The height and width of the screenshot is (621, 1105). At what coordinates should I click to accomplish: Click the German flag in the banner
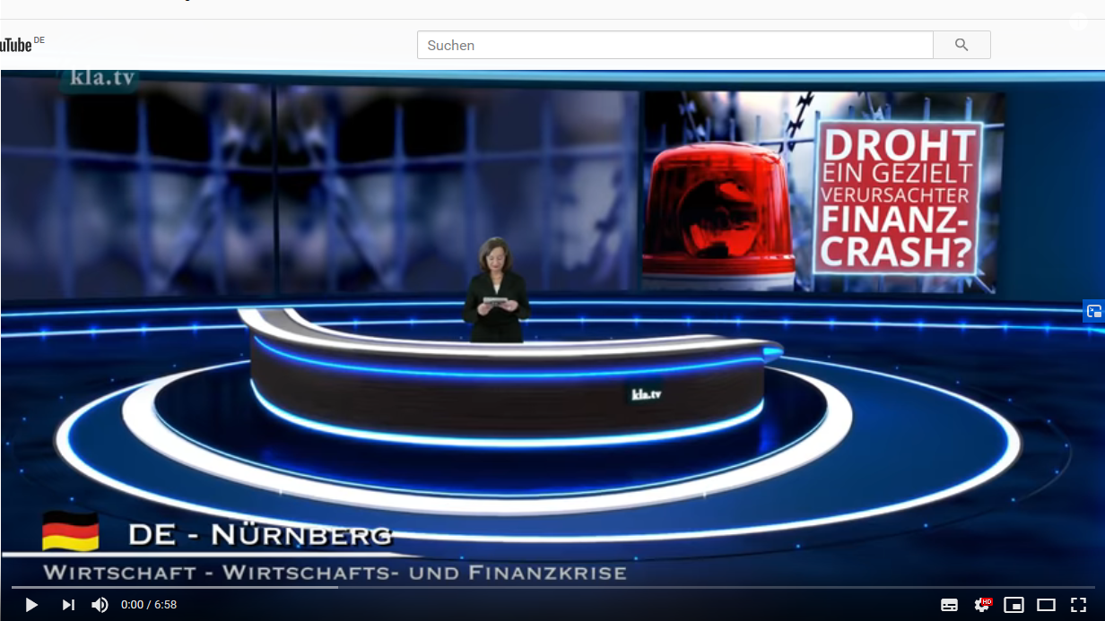[71, 531]
